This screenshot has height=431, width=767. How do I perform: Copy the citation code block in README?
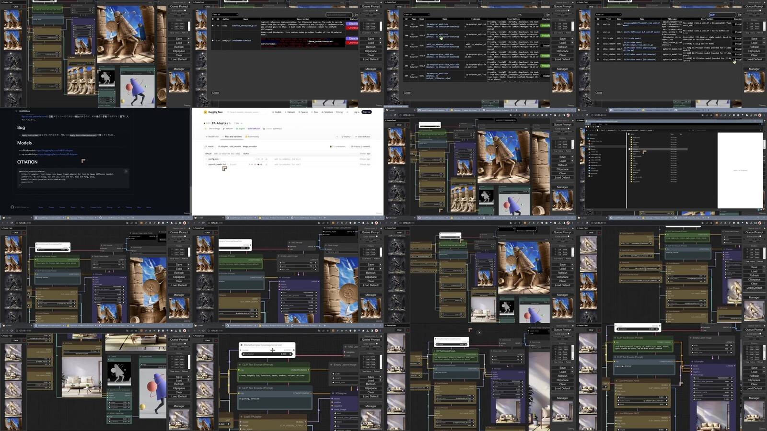pyautogui.click(x=126, y=171)
